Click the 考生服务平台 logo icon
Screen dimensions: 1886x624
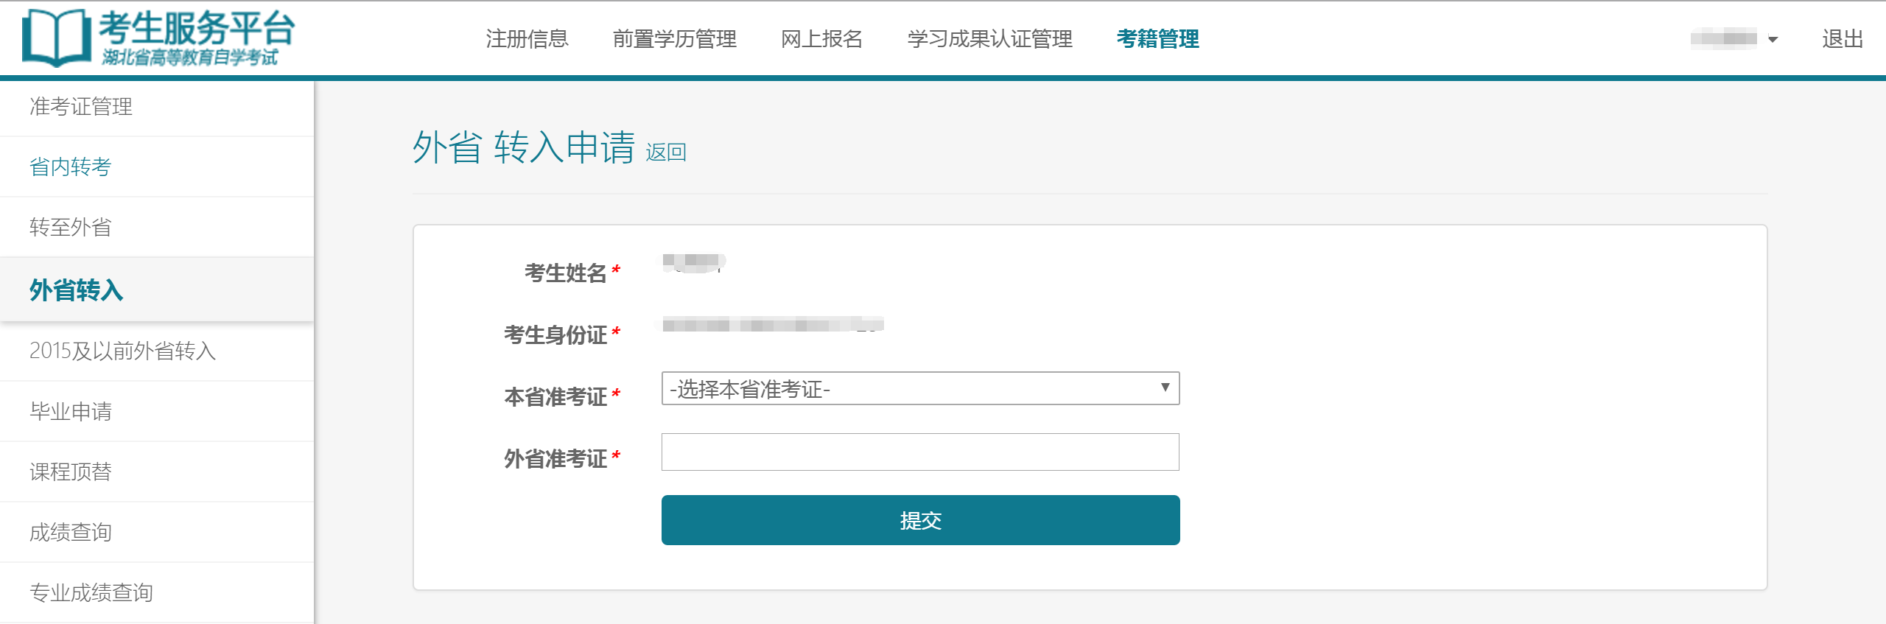pos(55,38)
